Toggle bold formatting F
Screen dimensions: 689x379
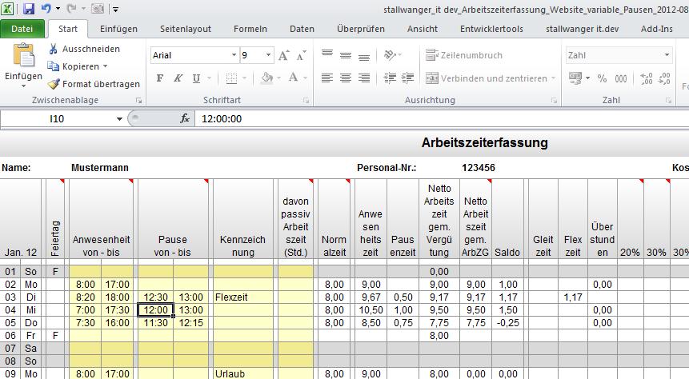[160, 78]
